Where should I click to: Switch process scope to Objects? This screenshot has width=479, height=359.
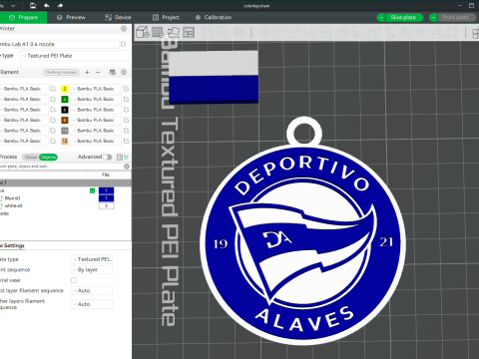click(48, 157)
